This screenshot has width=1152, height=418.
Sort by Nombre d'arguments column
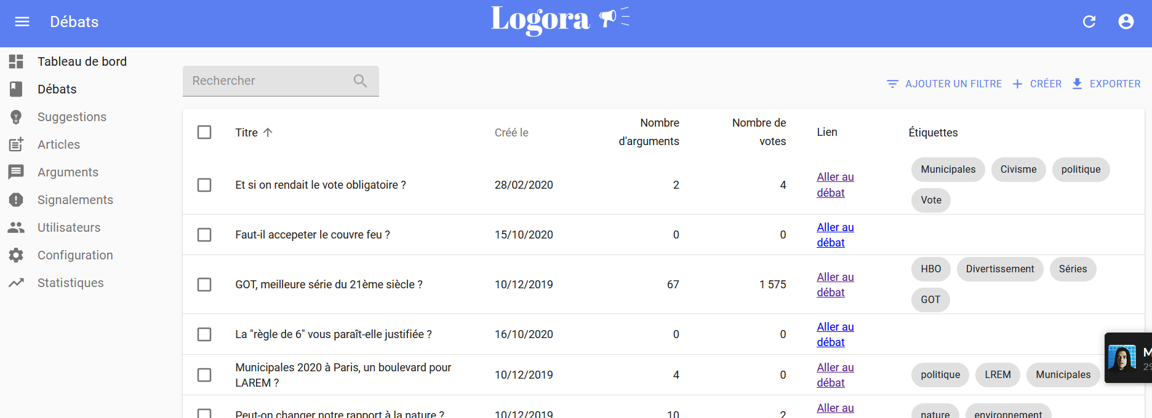tap(649, 132)
